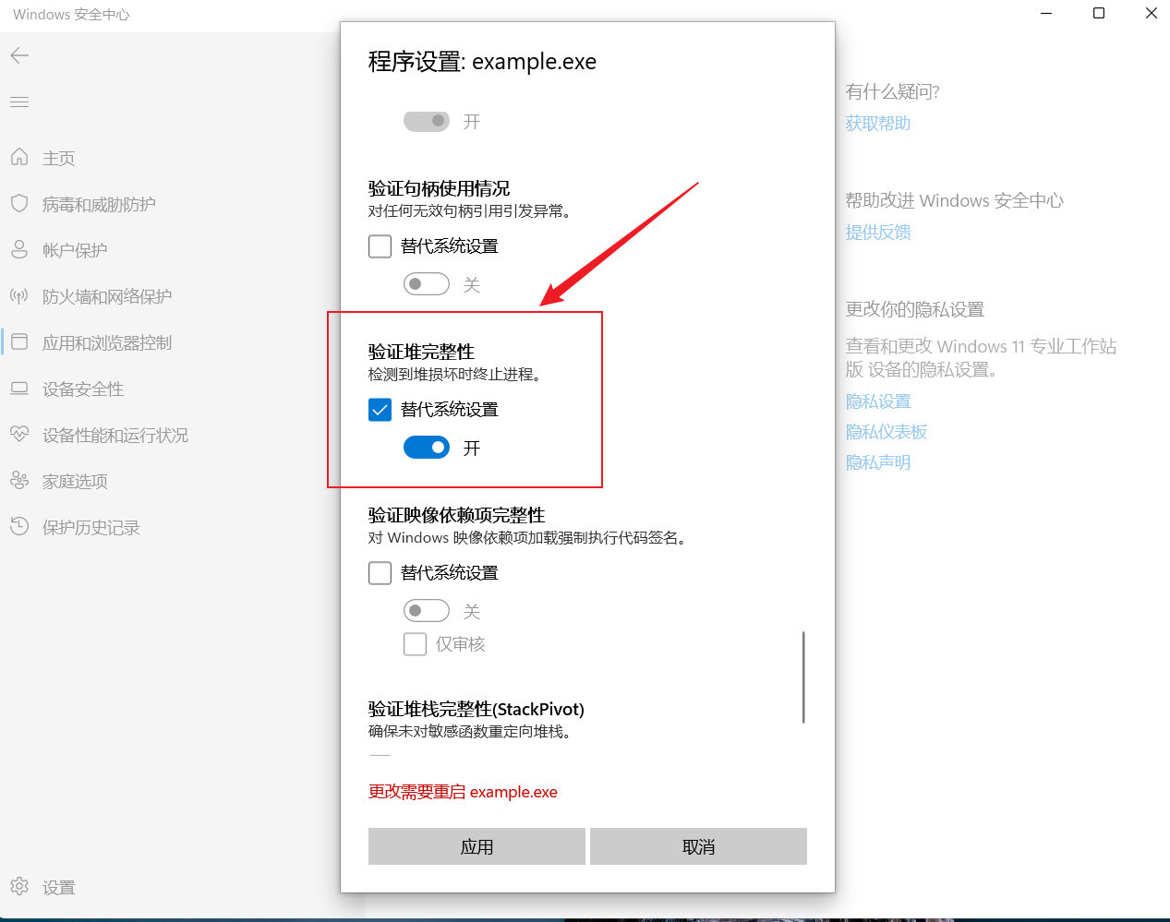The width and height of the screenshot is (1170, 922).
Task: Open 设备性能和运行状况 page
Action: pyautogui.click(x=115, y=435)
